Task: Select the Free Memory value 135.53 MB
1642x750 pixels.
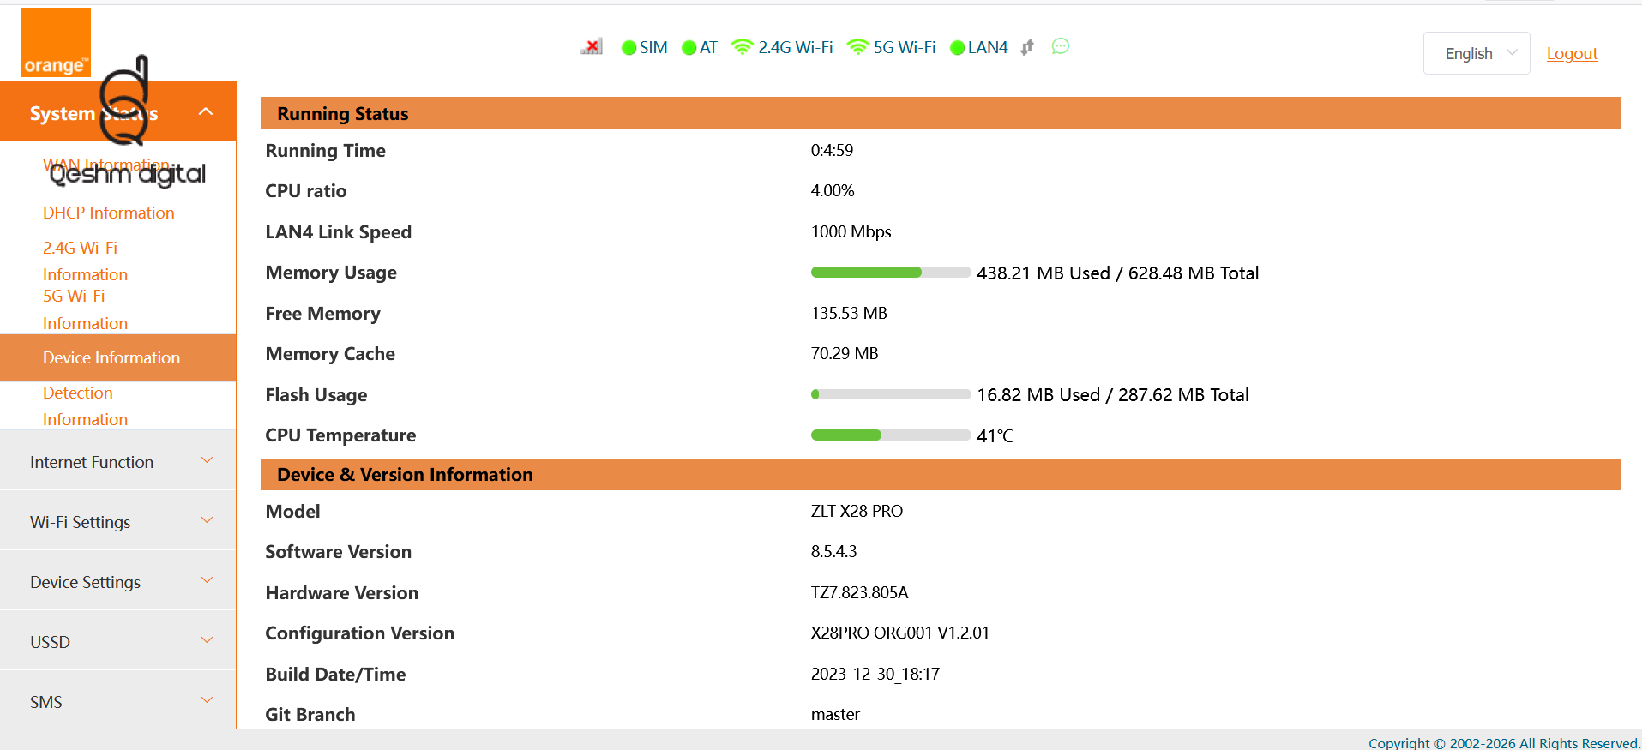Action: (849, 313)
